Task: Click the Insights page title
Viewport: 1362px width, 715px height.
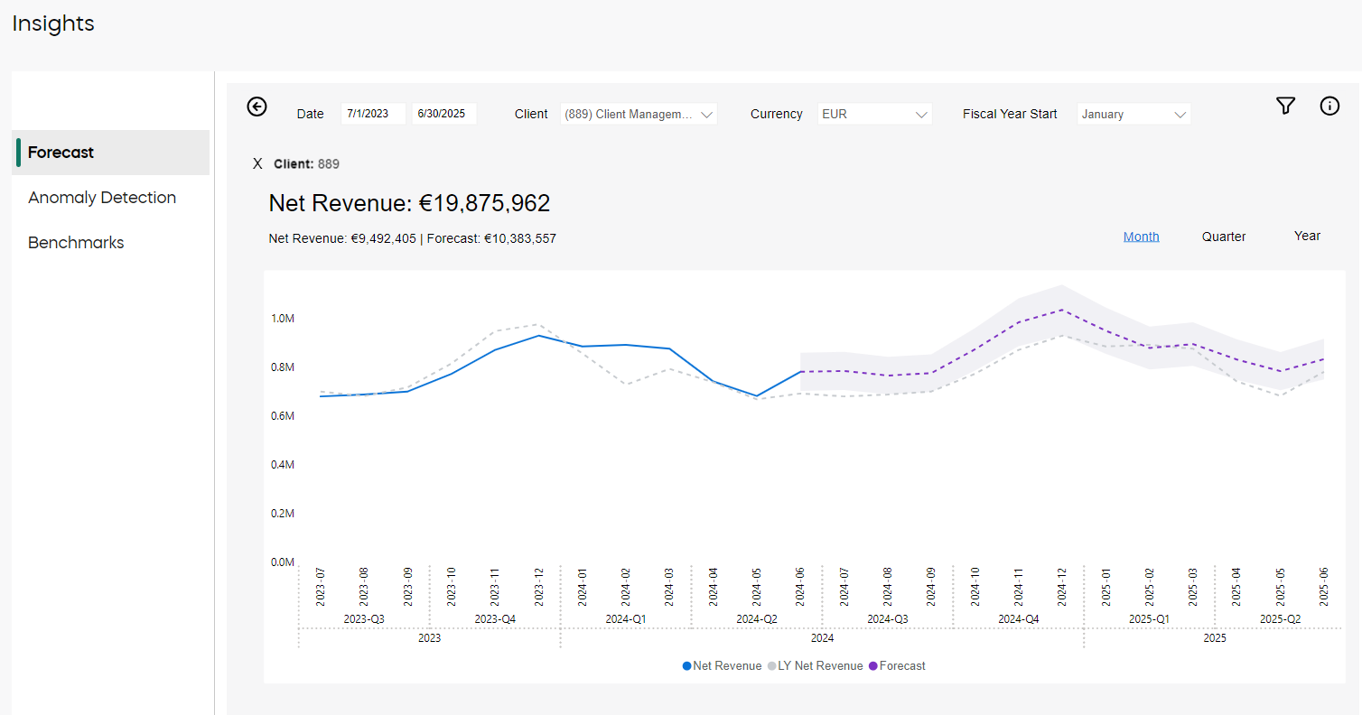Action: 53,23
